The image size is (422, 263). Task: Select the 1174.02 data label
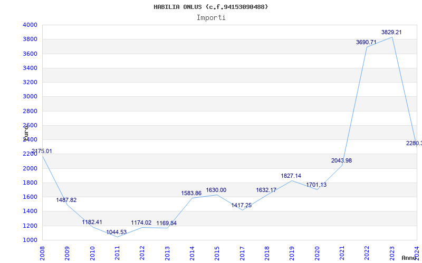point(141,222)
